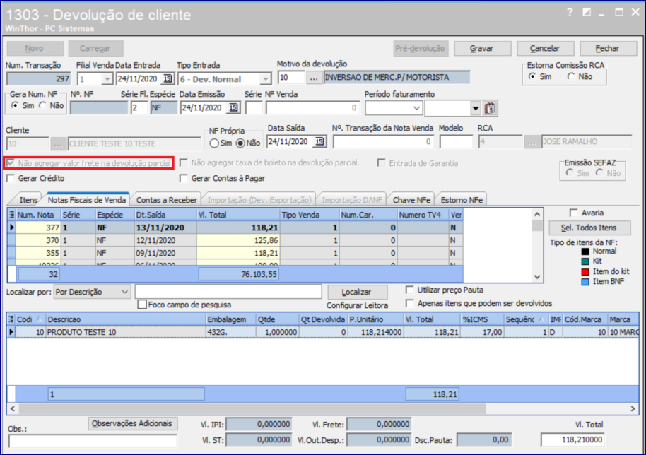Click the Obs. text field
Screen dimensions: 646x455
click(x=93, y=441)
